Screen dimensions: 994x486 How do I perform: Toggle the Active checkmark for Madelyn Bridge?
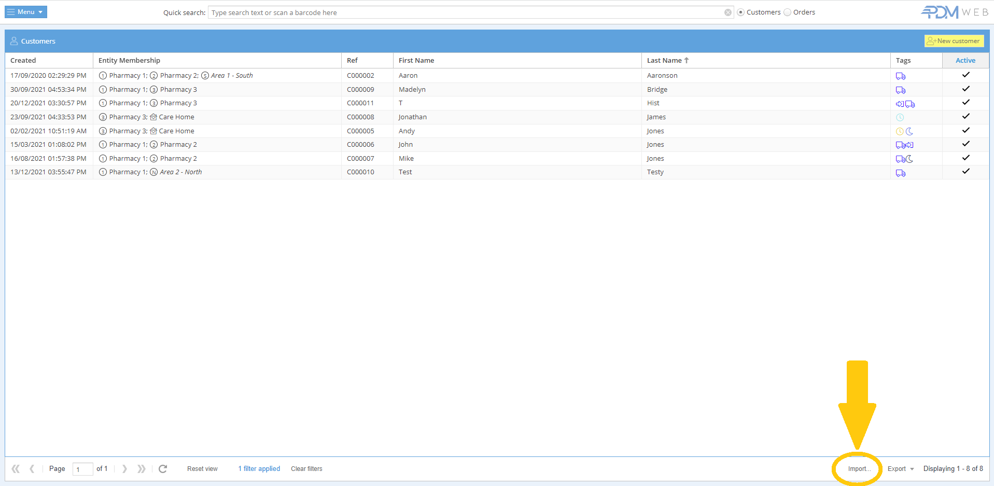pyautogui.click(x=965, y=89)
